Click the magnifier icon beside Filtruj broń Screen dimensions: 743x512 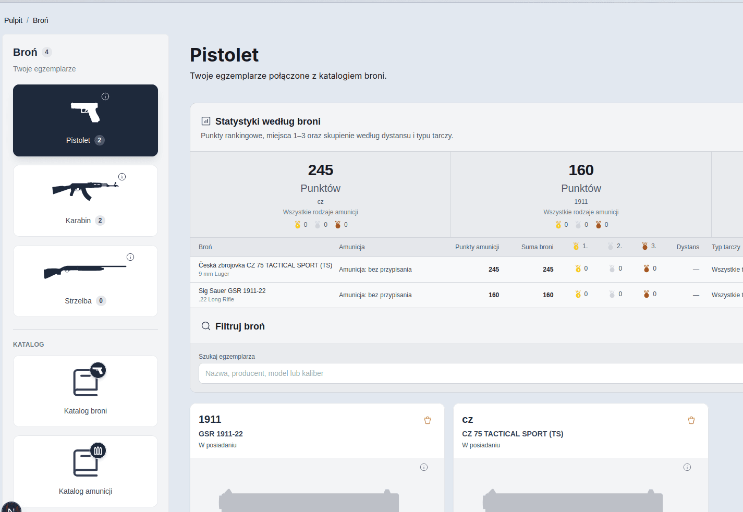point(206,326)
